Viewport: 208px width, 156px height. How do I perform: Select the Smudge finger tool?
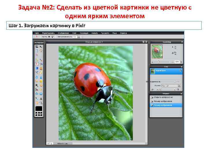[x=37, y=81]
